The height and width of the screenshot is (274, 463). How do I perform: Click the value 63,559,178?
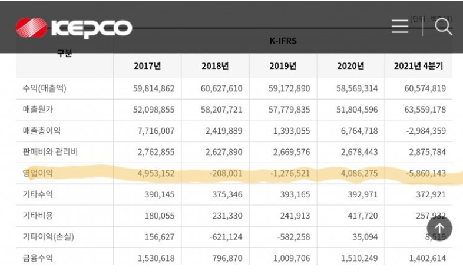point(425,110)
